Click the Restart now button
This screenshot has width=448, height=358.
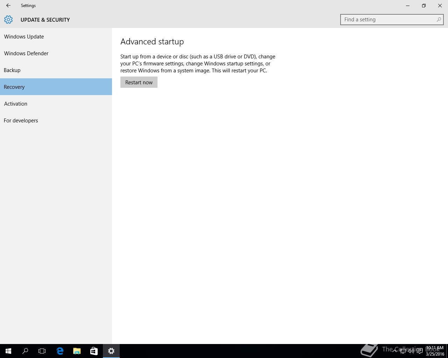tap(139, 82)
